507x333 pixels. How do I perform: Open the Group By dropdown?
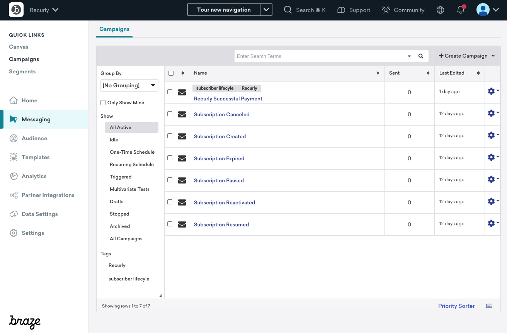(x=129, y=85)
